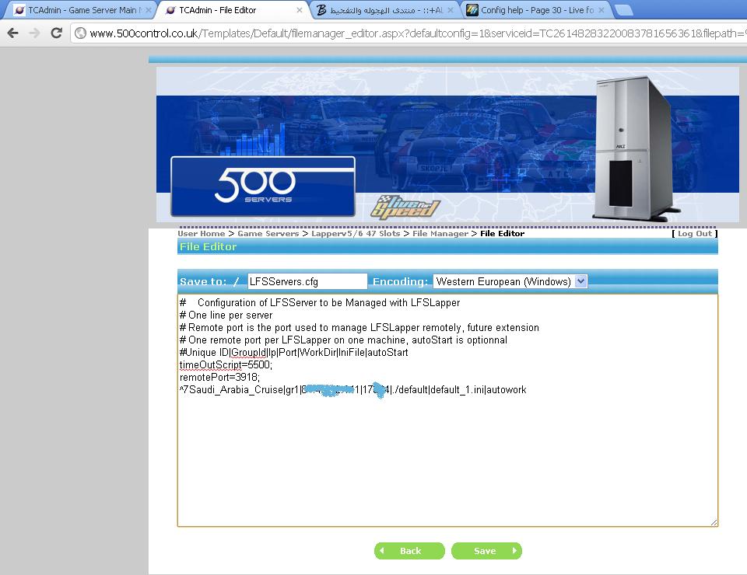
Task: Click the text editor resize grip corner
Action: click(x=714, y=522)
